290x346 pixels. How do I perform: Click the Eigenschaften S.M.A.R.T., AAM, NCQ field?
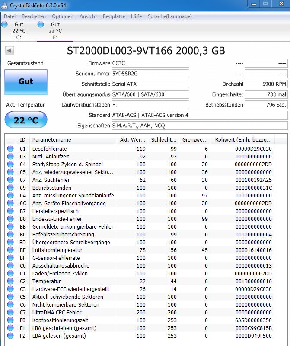point(200,125)
